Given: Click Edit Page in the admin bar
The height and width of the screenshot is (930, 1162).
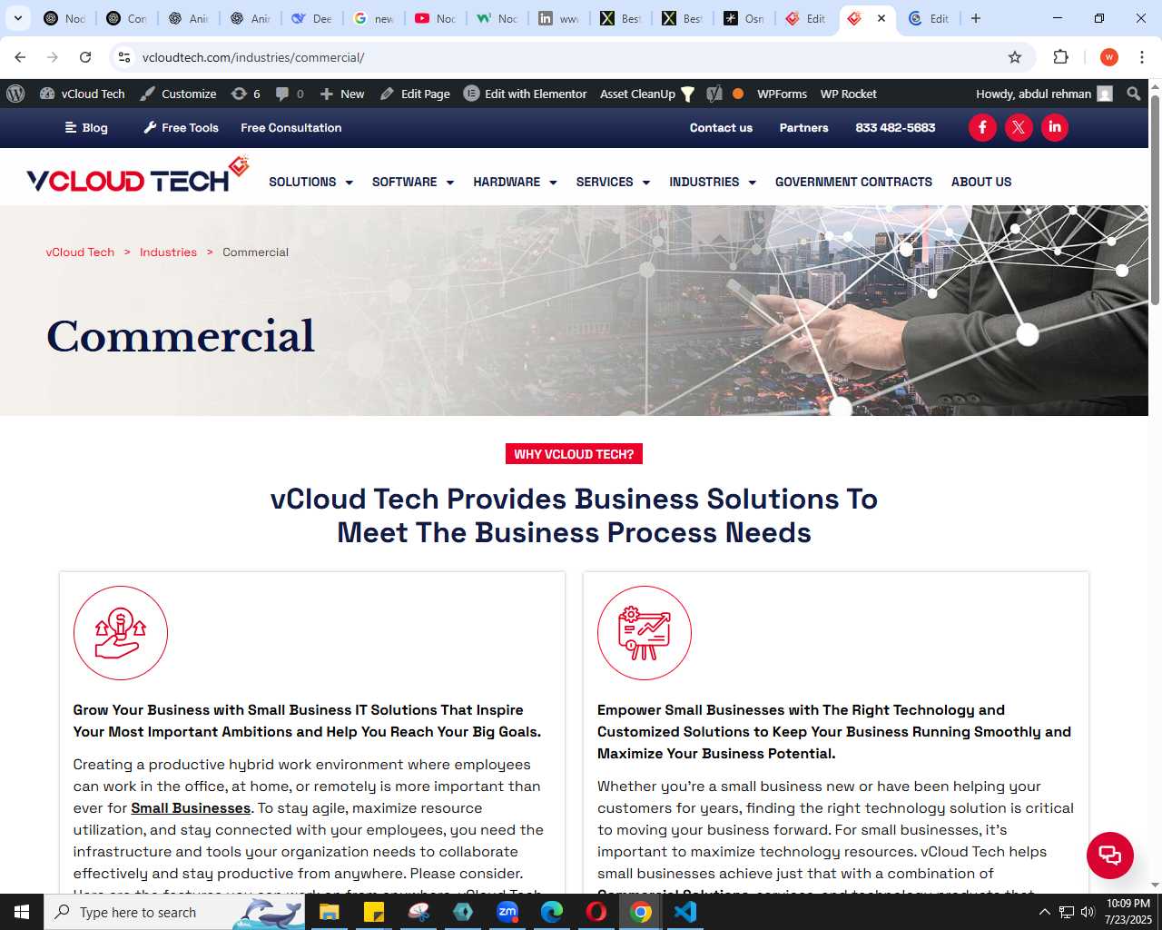Looking at the screenshot, I should [415, 94].
